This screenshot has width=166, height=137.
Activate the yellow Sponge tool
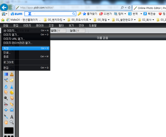(12, 92)
